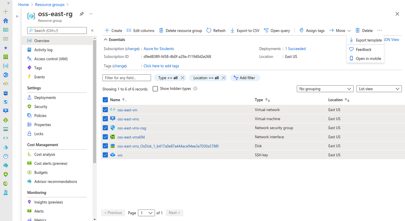
Task: Select the Home icon in the left dock
Action: coord(5,21)
